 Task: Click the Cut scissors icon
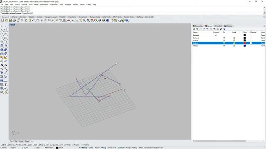[x=22, y=20]
